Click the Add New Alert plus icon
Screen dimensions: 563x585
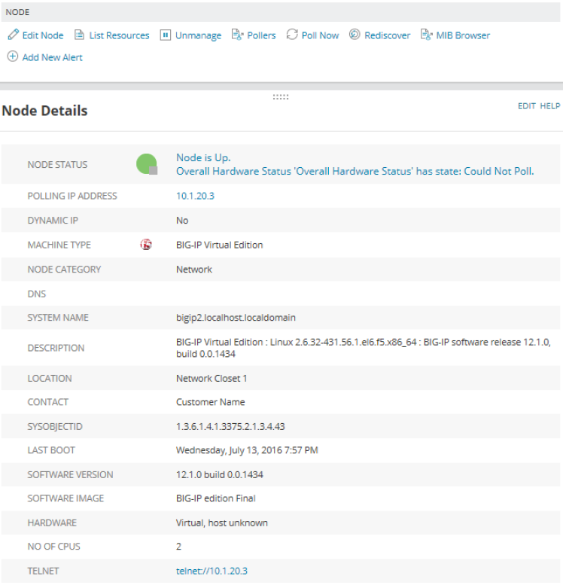coord(13,56)
